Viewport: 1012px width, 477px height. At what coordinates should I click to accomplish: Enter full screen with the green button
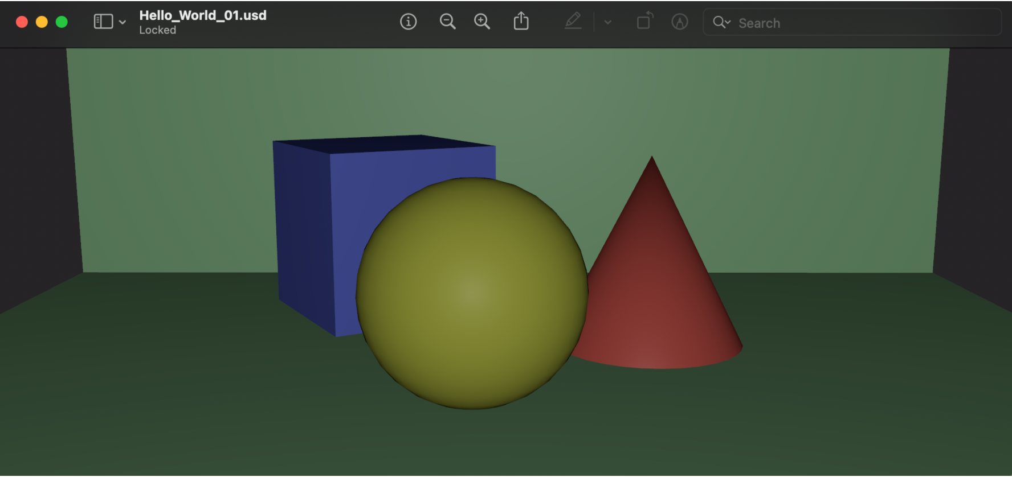[62, 22]
